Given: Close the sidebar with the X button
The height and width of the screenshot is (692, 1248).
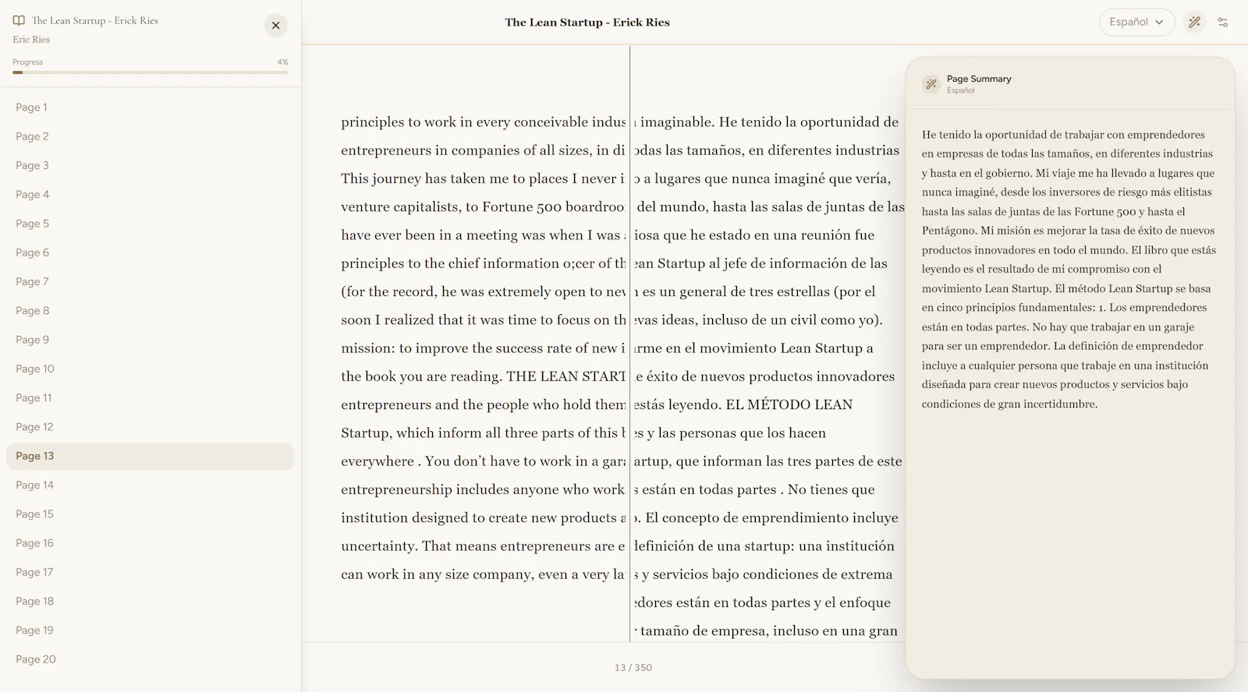Looking at the screenshot, I should (x=275, y=26).
